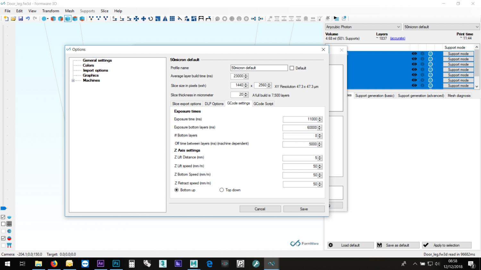Click the save file toolbar icon
The image size is (481, 270).
(21, 19)
